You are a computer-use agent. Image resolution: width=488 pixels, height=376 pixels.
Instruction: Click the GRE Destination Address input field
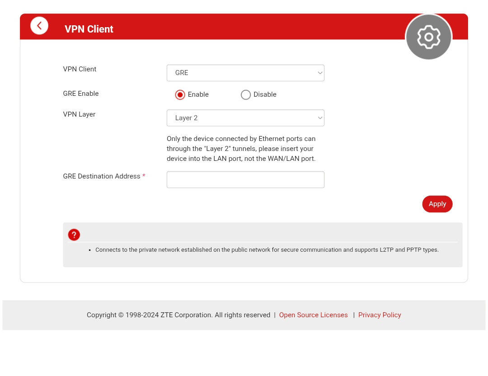(x=245, y=179)
